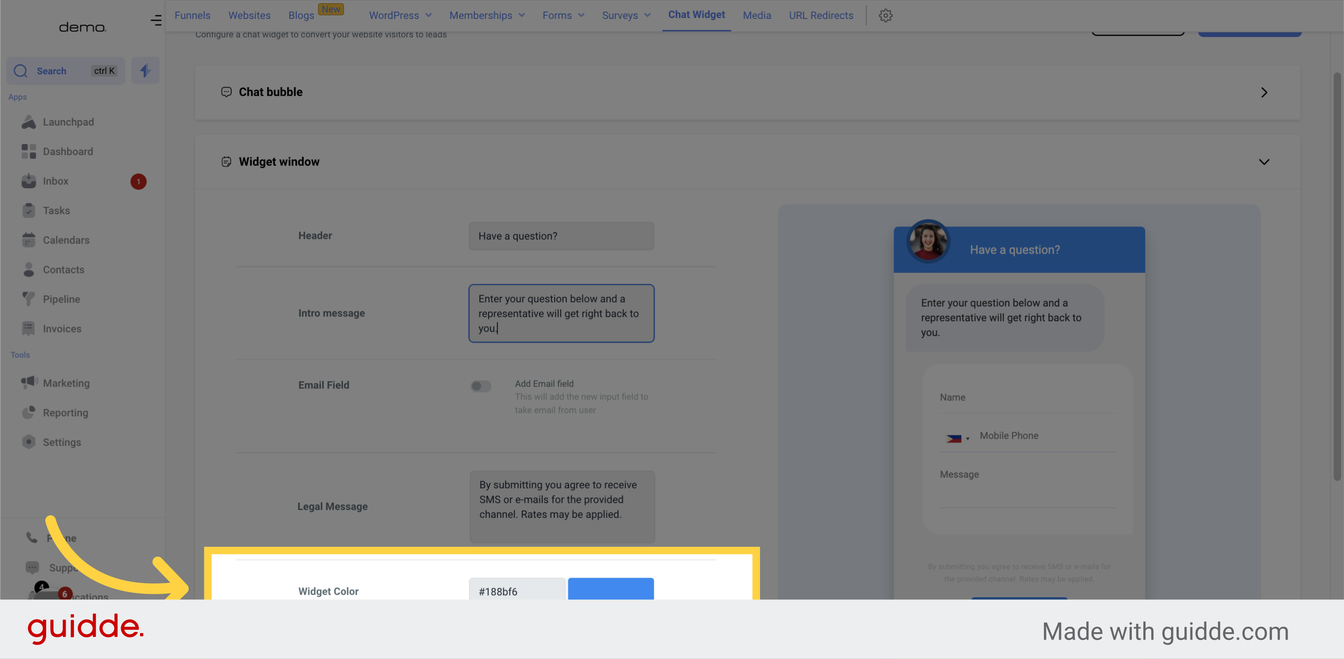Click the Name field in widget preview
The image size is (1344, 659).
tap(1027, 398)
